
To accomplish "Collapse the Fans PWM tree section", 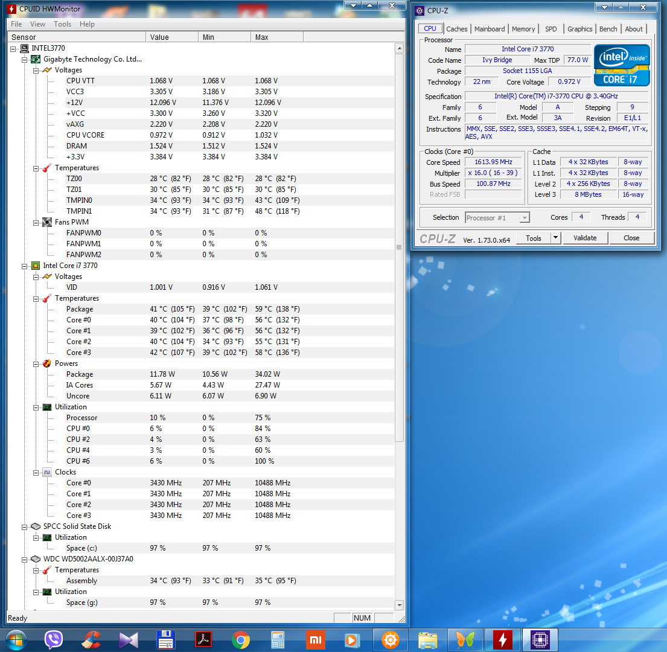I will click(x=36, y=222).
